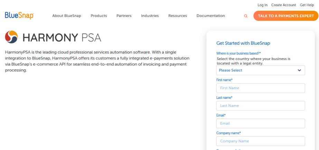Open About BlueSnap menu
Viewport: 319px width, 150px height.
[x=66, y=16]
